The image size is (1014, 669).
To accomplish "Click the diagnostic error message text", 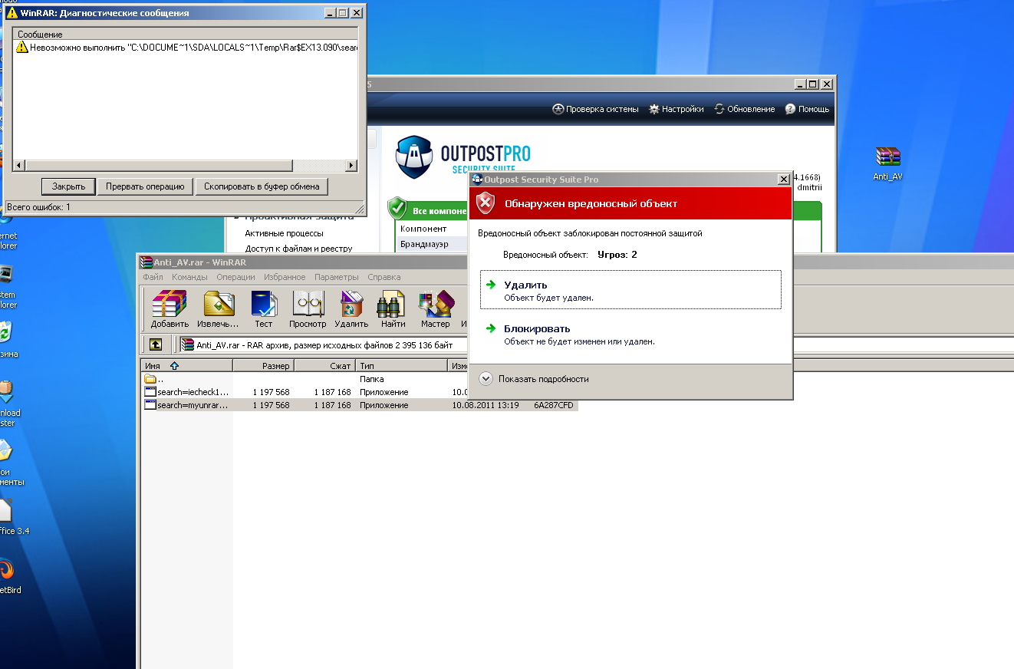I will pyautogui.click(x=194, y=48).
